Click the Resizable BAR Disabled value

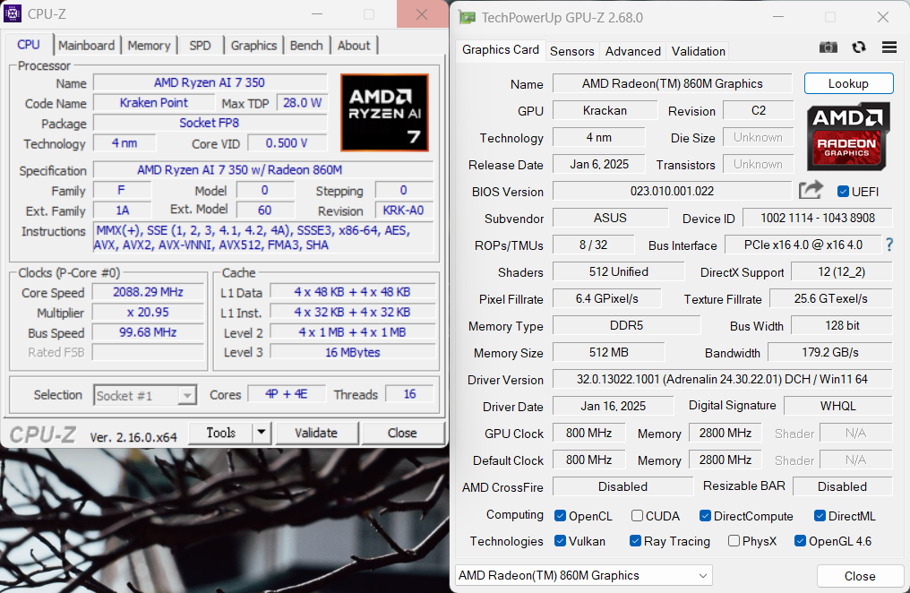point(842,486)
